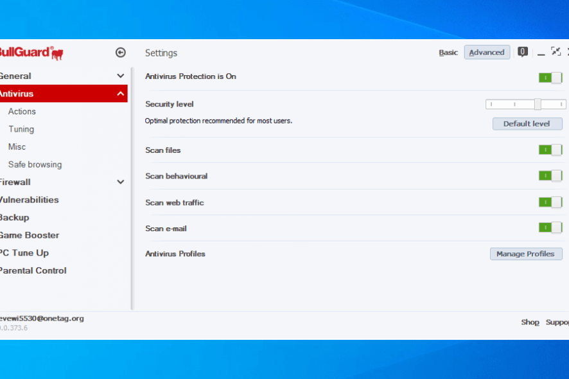Click the compact window arrows icon

click(x=556, y=51)
